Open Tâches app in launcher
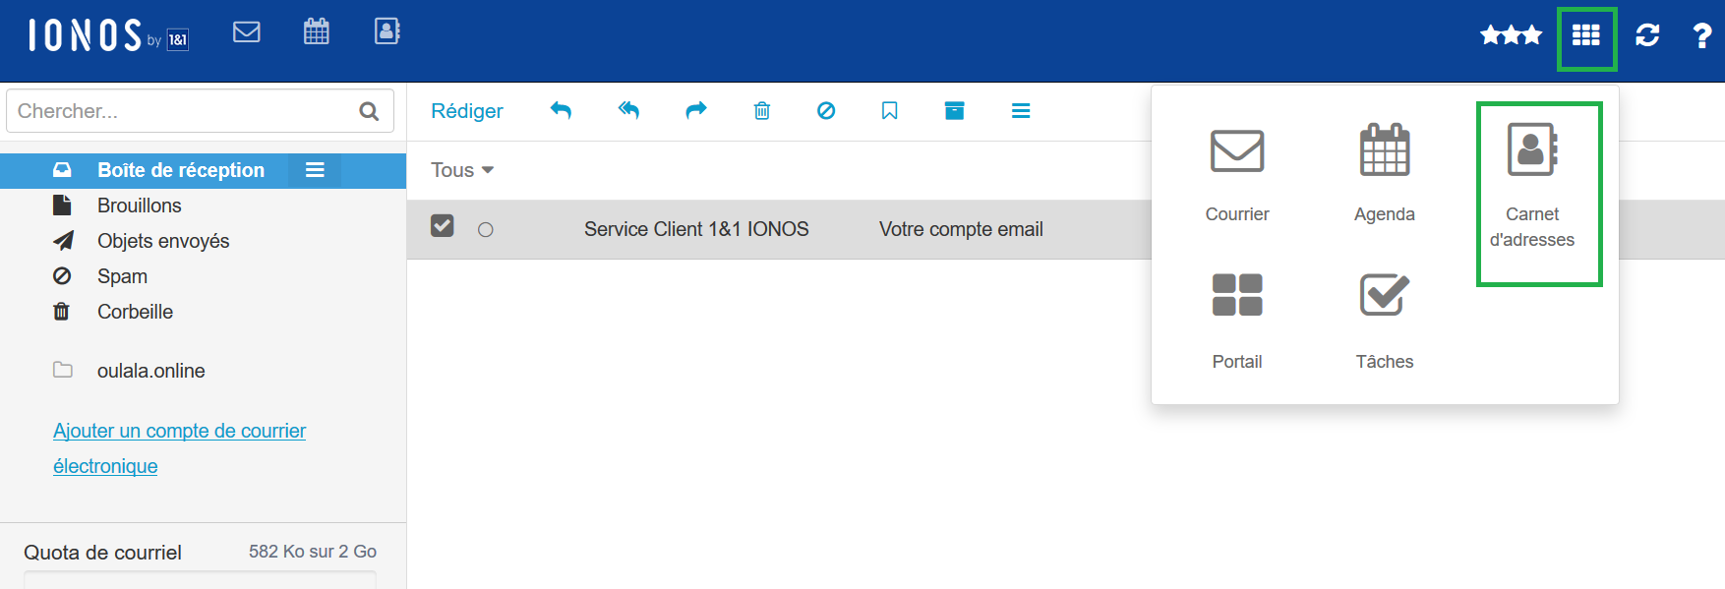Screen dimensions: 1725x589 point(1385,321)
